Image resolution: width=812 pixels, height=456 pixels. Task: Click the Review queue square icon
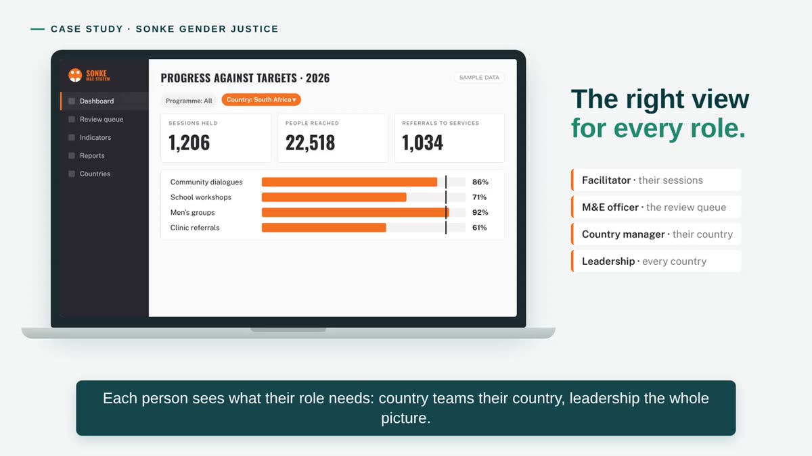pyautogui.click(x=72, y=120)
